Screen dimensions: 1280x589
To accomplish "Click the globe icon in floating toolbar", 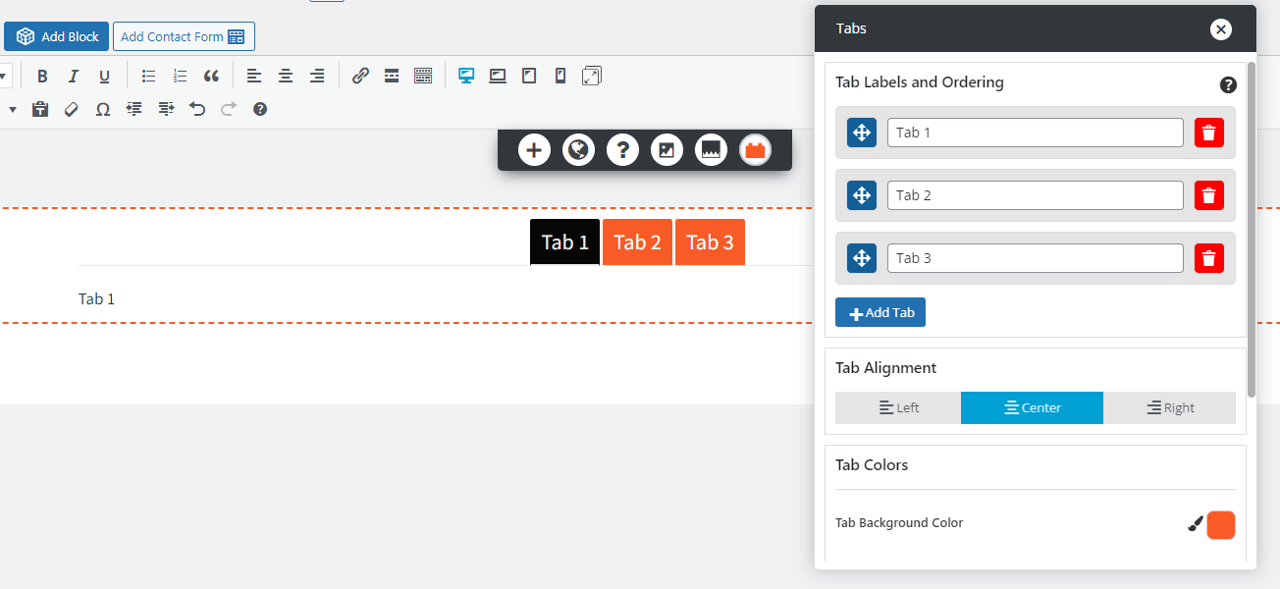I will click(578, 150).
